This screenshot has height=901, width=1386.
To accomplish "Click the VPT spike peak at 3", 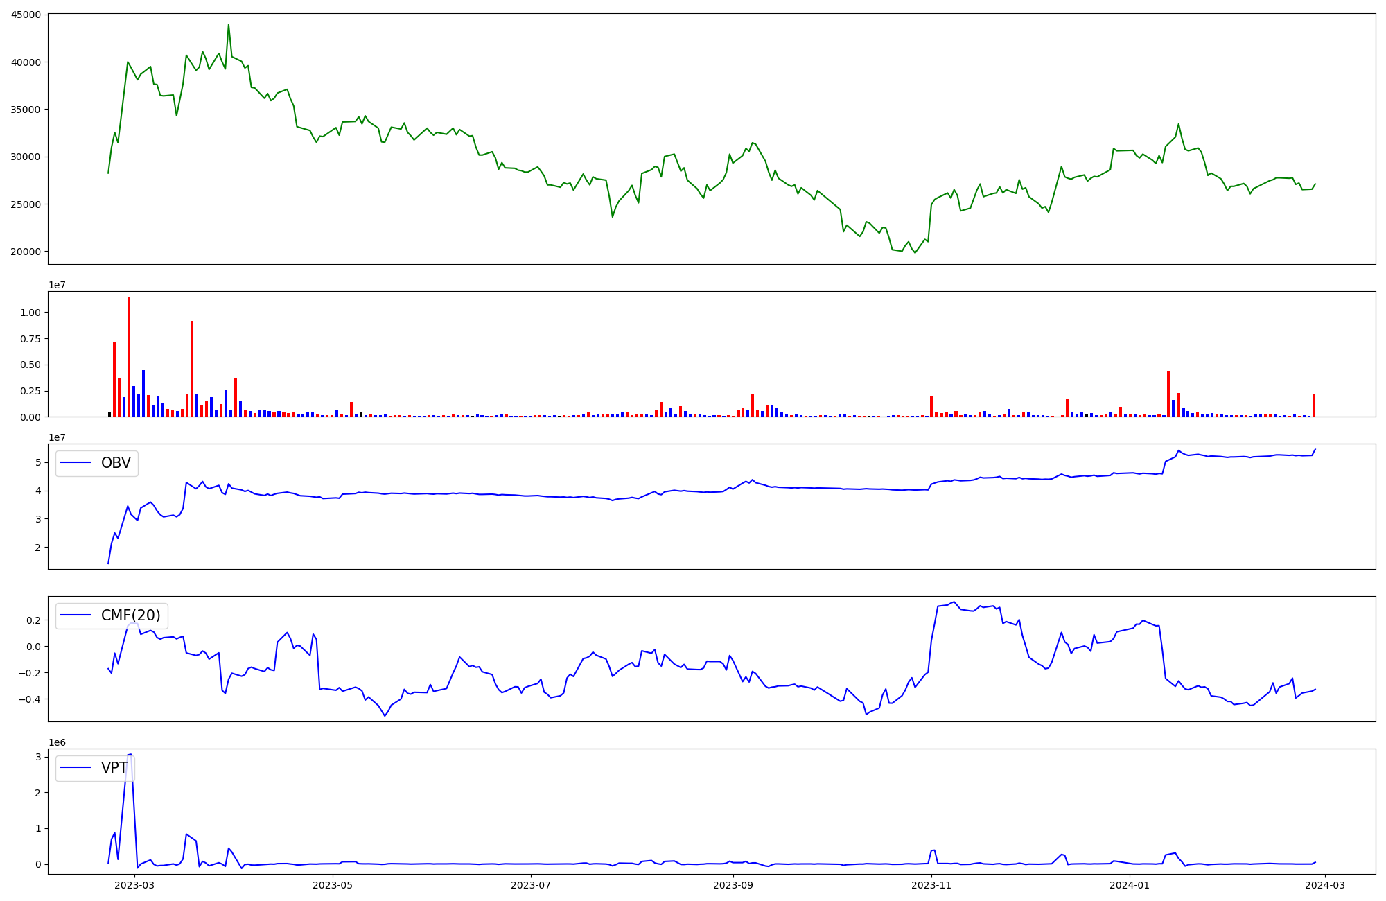I will click(x=130, y=755).
